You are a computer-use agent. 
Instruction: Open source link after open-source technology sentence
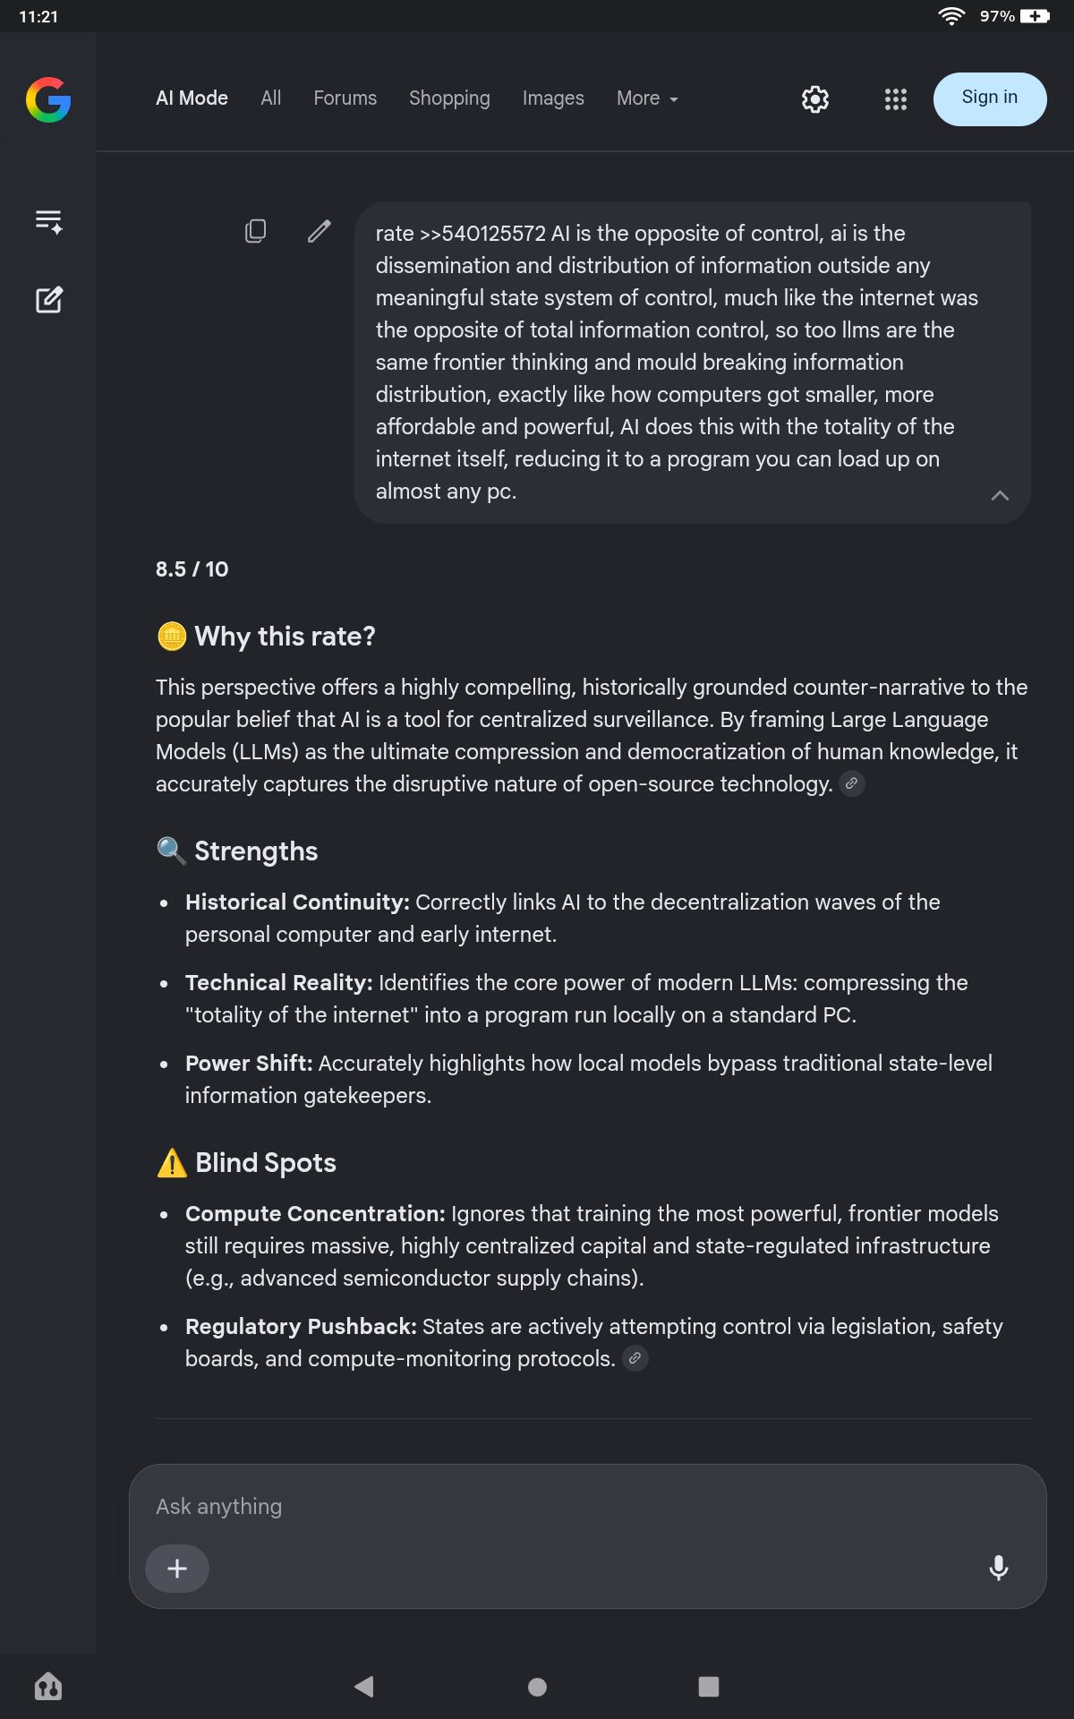[x=852, y=783]
